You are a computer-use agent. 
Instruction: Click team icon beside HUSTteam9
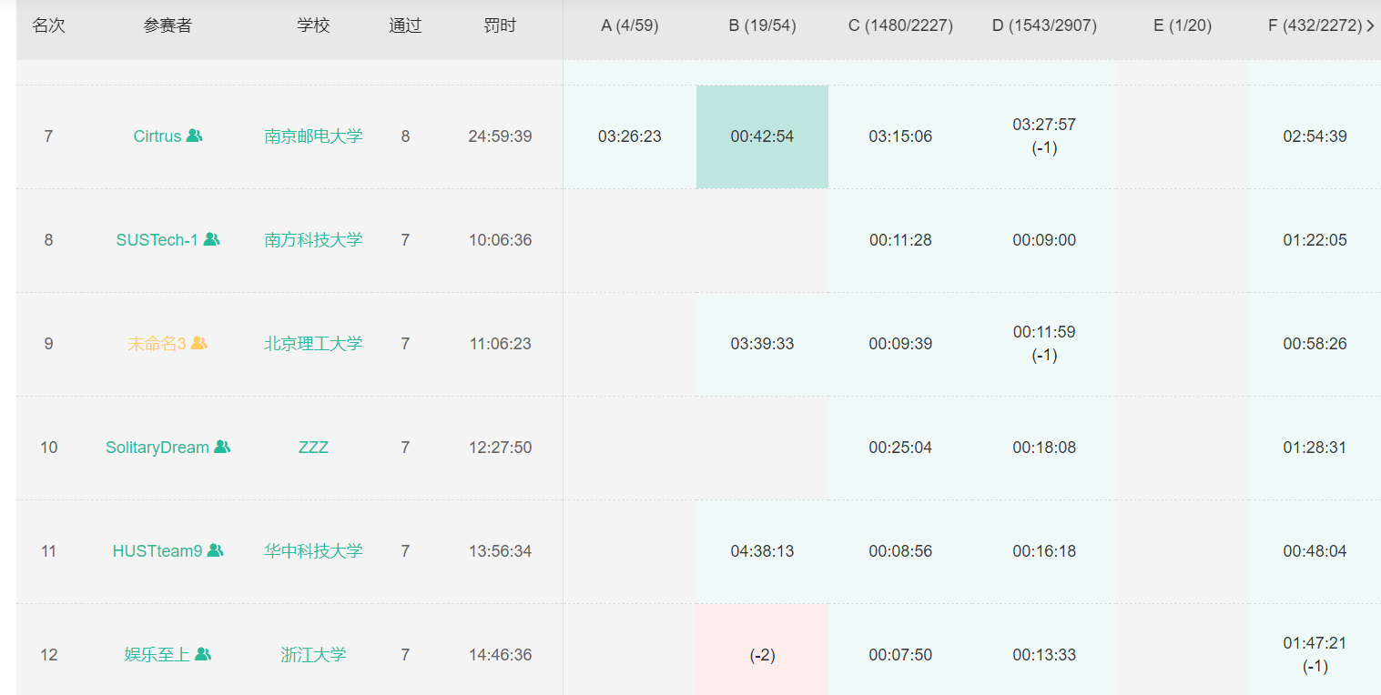pos(215,550)
